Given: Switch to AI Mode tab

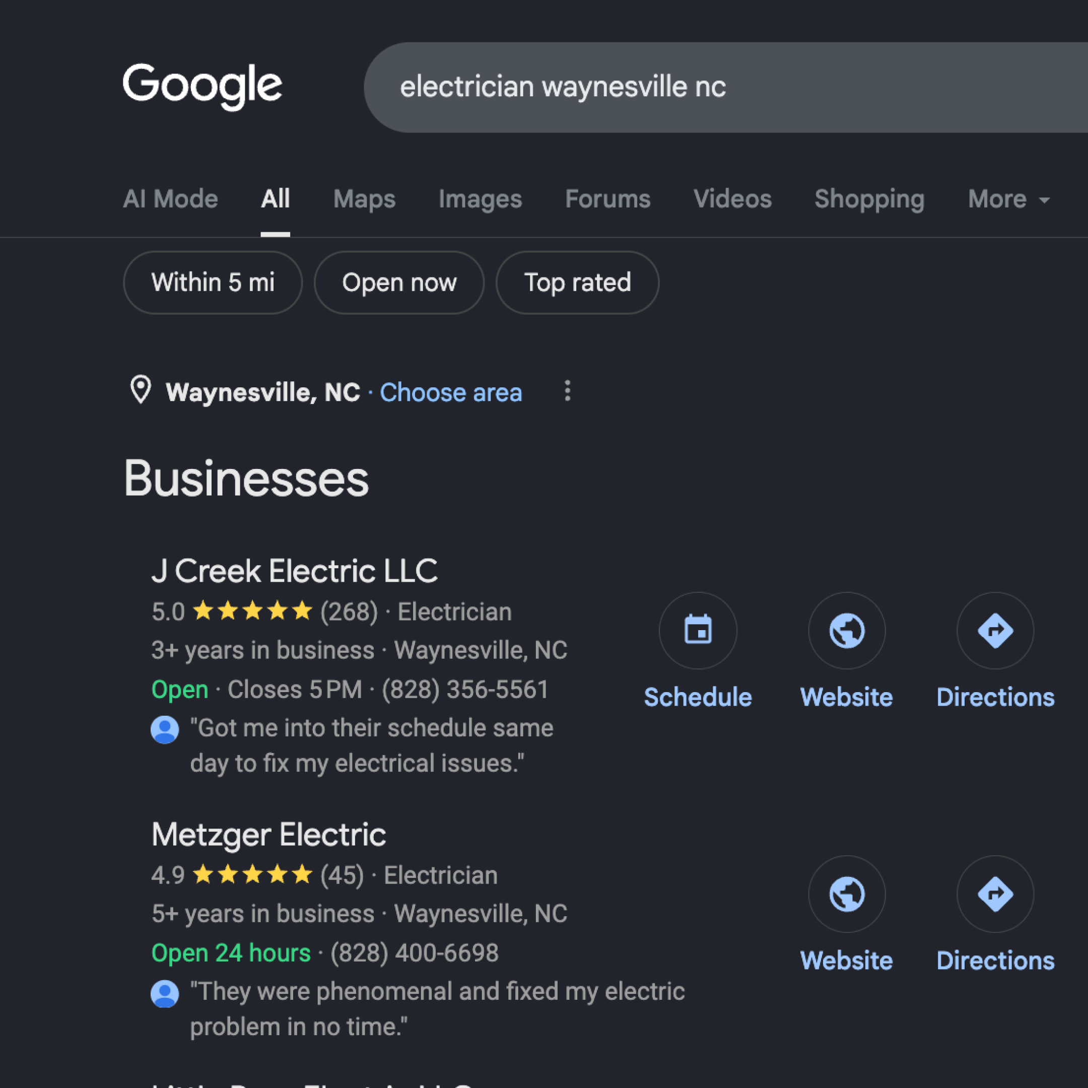Looking at the screenshot, I should [x=170, y=199].
